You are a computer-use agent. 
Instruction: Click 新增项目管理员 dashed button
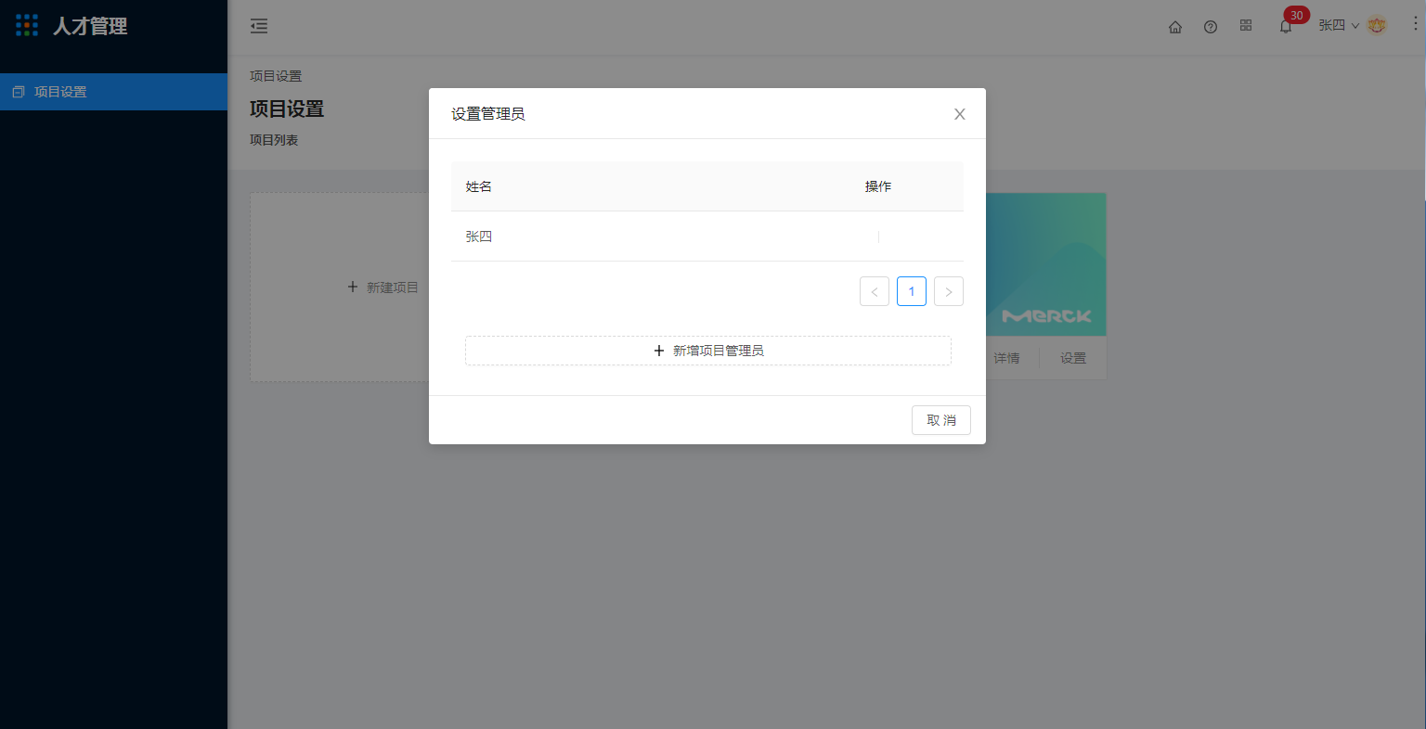click(708, 351)
